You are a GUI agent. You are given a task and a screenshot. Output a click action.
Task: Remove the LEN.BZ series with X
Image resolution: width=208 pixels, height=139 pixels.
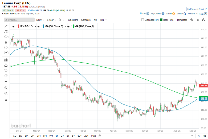click(35, 27)
